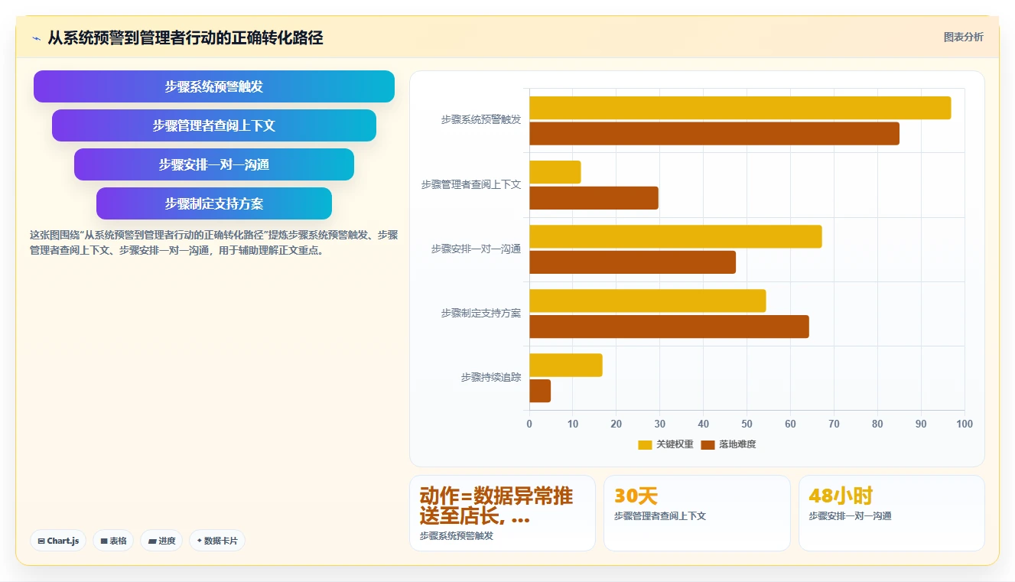
Task: Click the yellow bar for 步骤系统预警触发
Action: point(740,108)
